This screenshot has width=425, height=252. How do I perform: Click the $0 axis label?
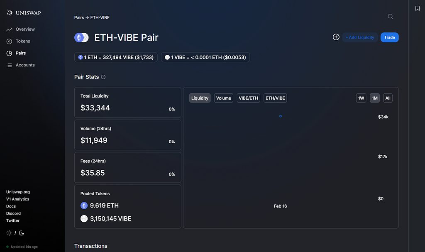pos(381,198)
